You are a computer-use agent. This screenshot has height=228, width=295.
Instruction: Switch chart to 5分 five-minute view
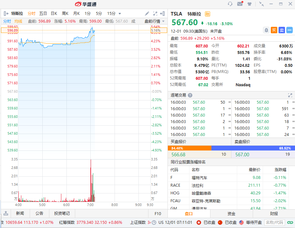point(99,14)
